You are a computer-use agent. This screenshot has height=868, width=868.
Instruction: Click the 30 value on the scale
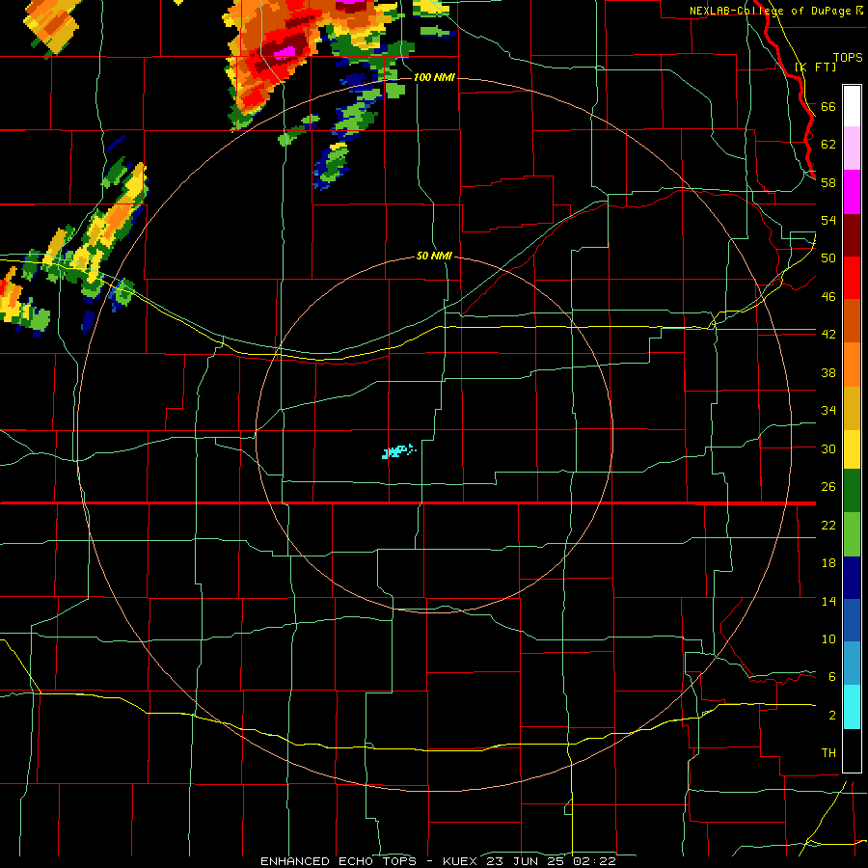(x=828, y=448)
